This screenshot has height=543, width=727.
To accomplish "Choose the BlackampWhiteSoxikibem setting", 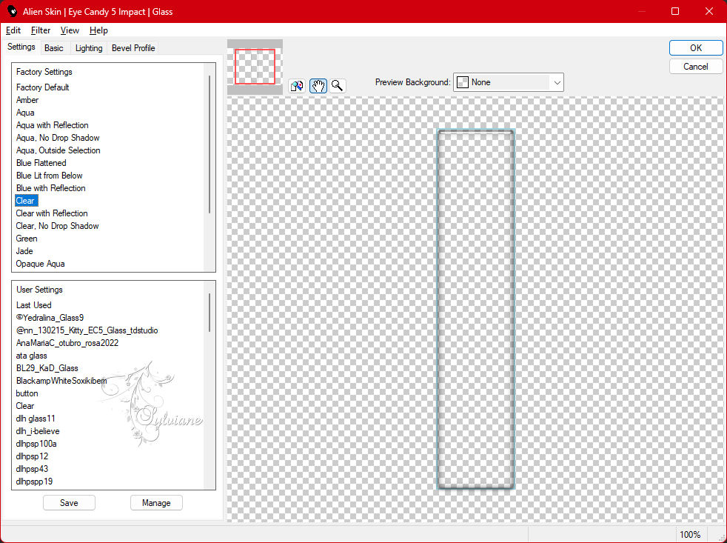I will [61, 381].
